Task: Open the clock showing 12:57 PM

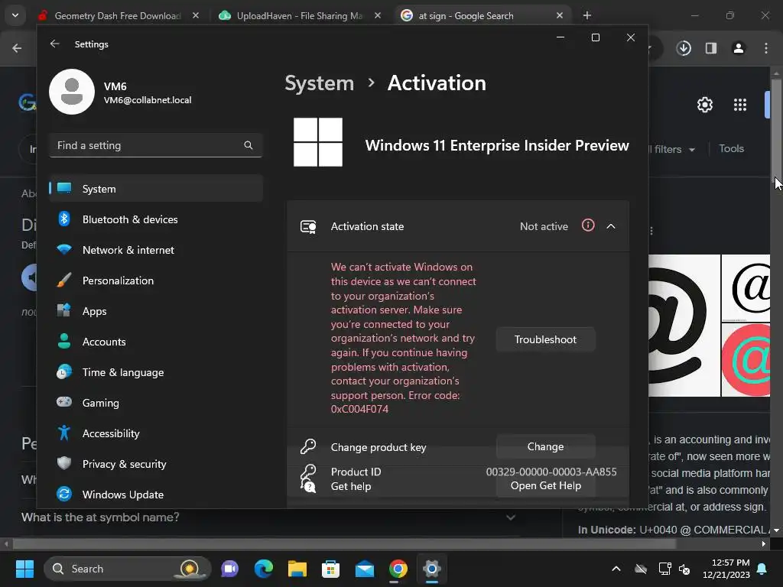Action: [x=726, y=569]
